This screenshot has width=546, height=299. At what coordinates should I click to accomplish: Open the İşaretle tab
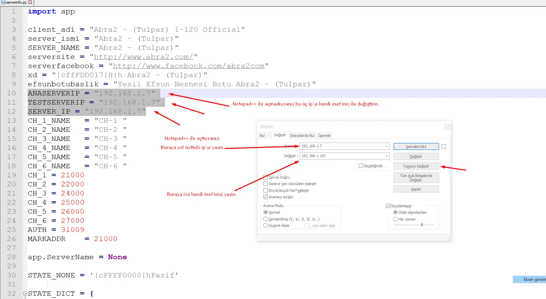pyautogui.click(x=324, y=136)
